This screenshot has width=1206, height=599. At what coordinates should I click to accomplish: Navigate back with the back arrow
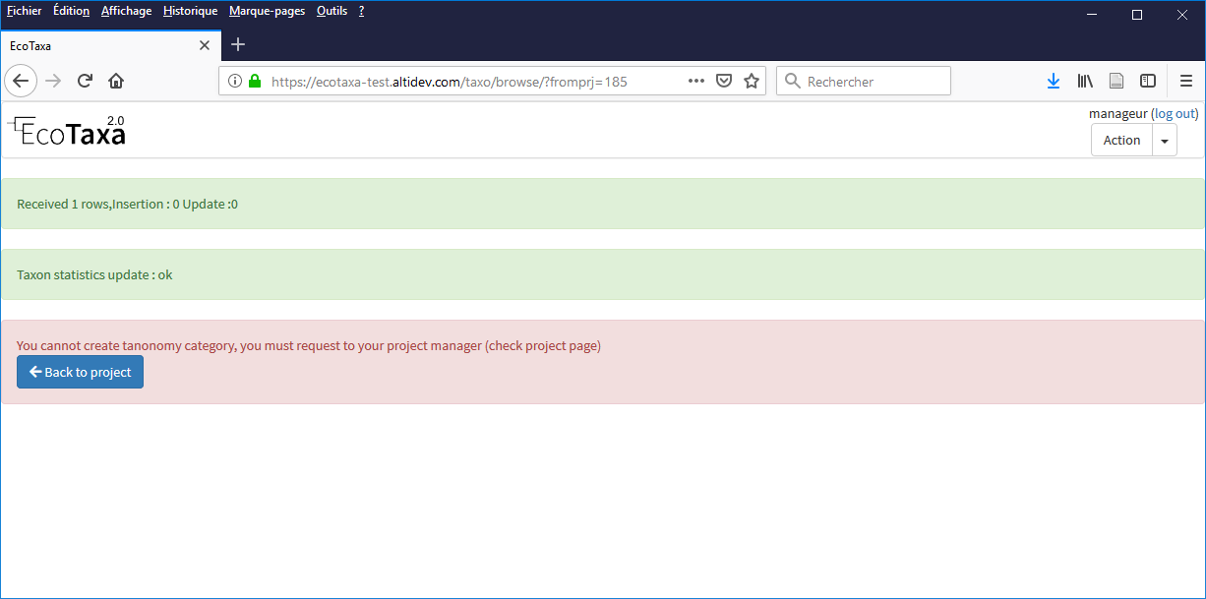point(21,81)
